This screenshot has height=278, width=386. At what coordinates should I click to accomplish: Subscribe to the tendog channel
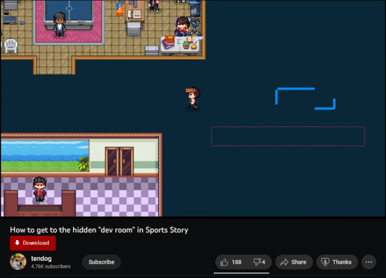pyautogui.click(x=102, y=262)
